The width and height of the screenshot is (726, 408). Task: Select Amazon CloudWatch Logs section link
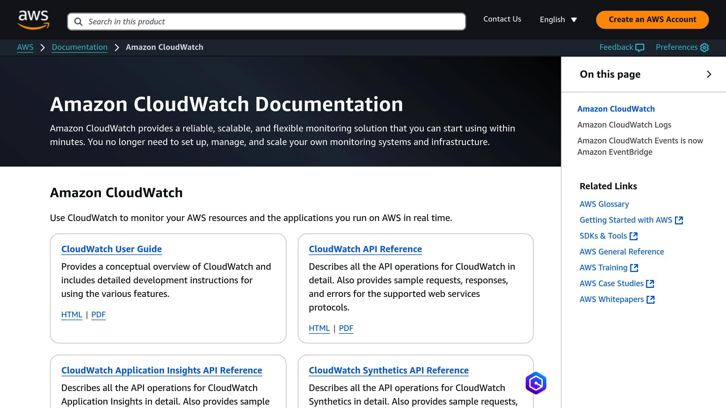(624, 125)
